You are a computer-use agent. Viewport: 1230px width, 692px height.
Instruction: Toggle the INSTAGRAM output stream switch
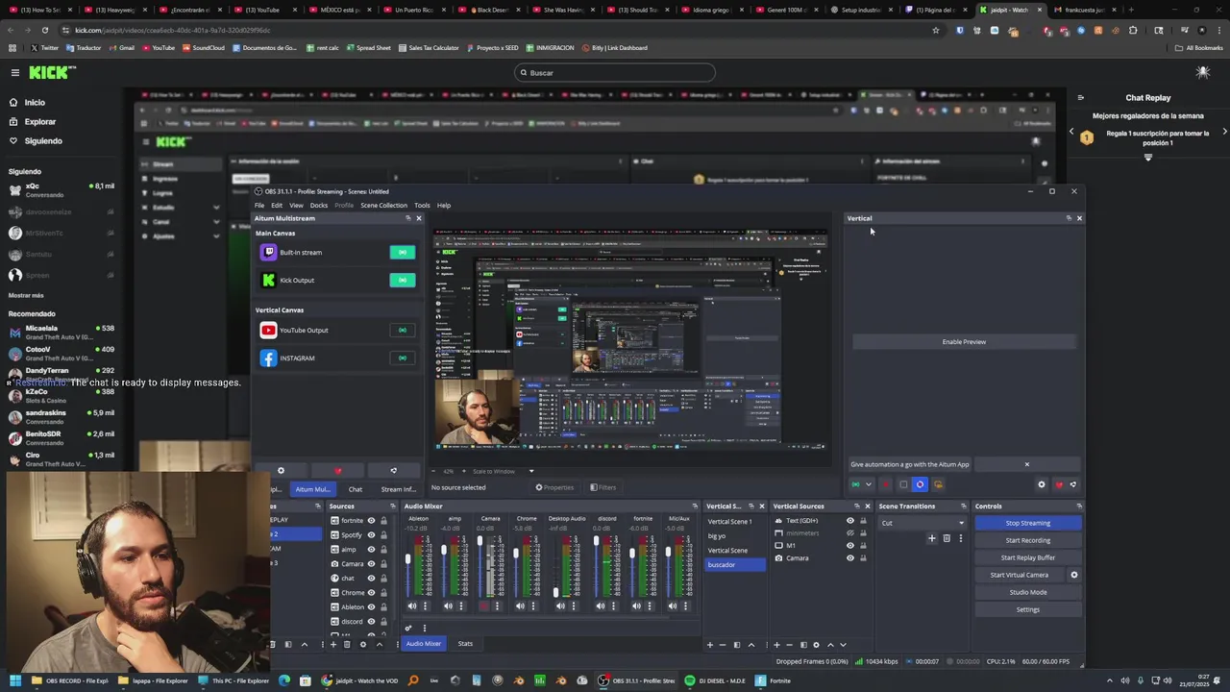403,358
